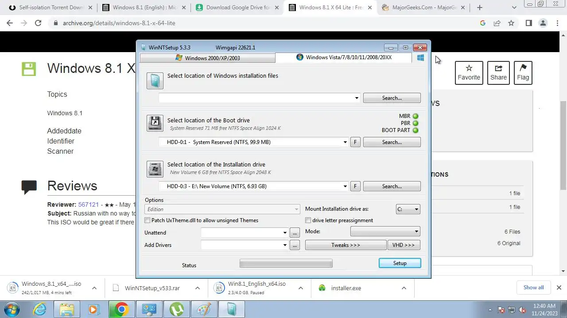Open reviewer 567121 link

(x=88, y=205)
